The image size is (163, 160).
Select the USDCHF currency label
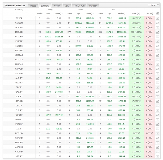click(19, 37)
